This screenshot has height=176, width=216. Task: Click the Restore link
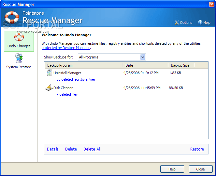(197, 149)
